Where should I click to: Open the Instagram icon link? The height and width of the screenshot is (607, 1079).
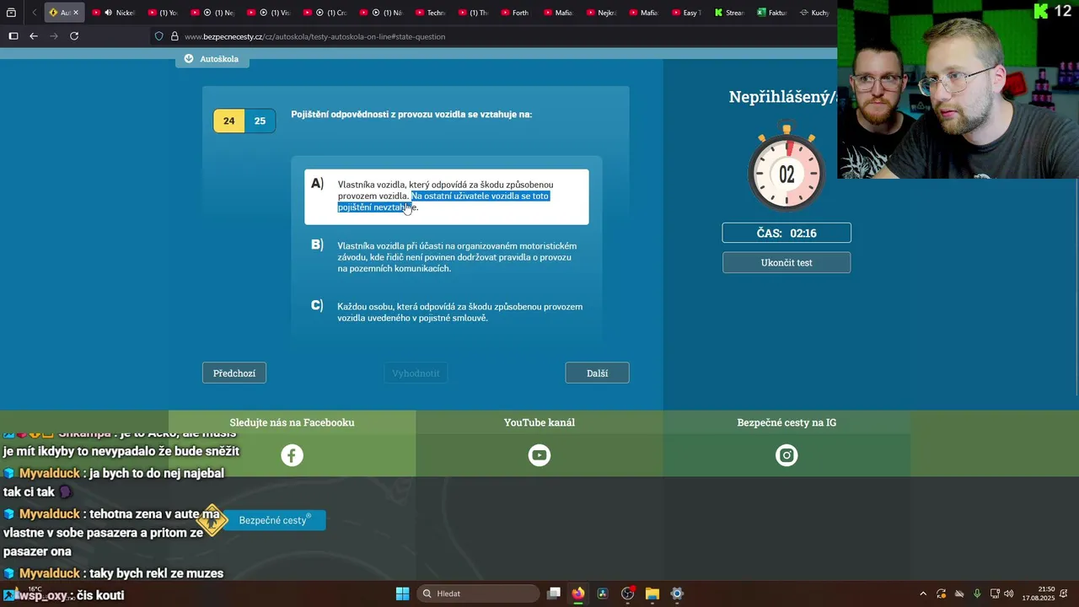(x=786, y=455)
